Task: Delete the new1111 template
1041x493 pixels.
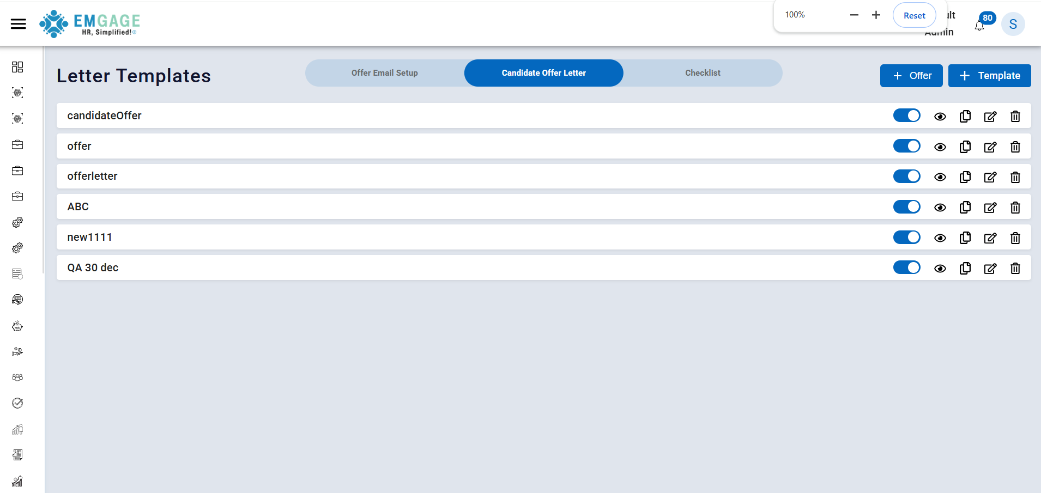Action: coord(1015,238)
